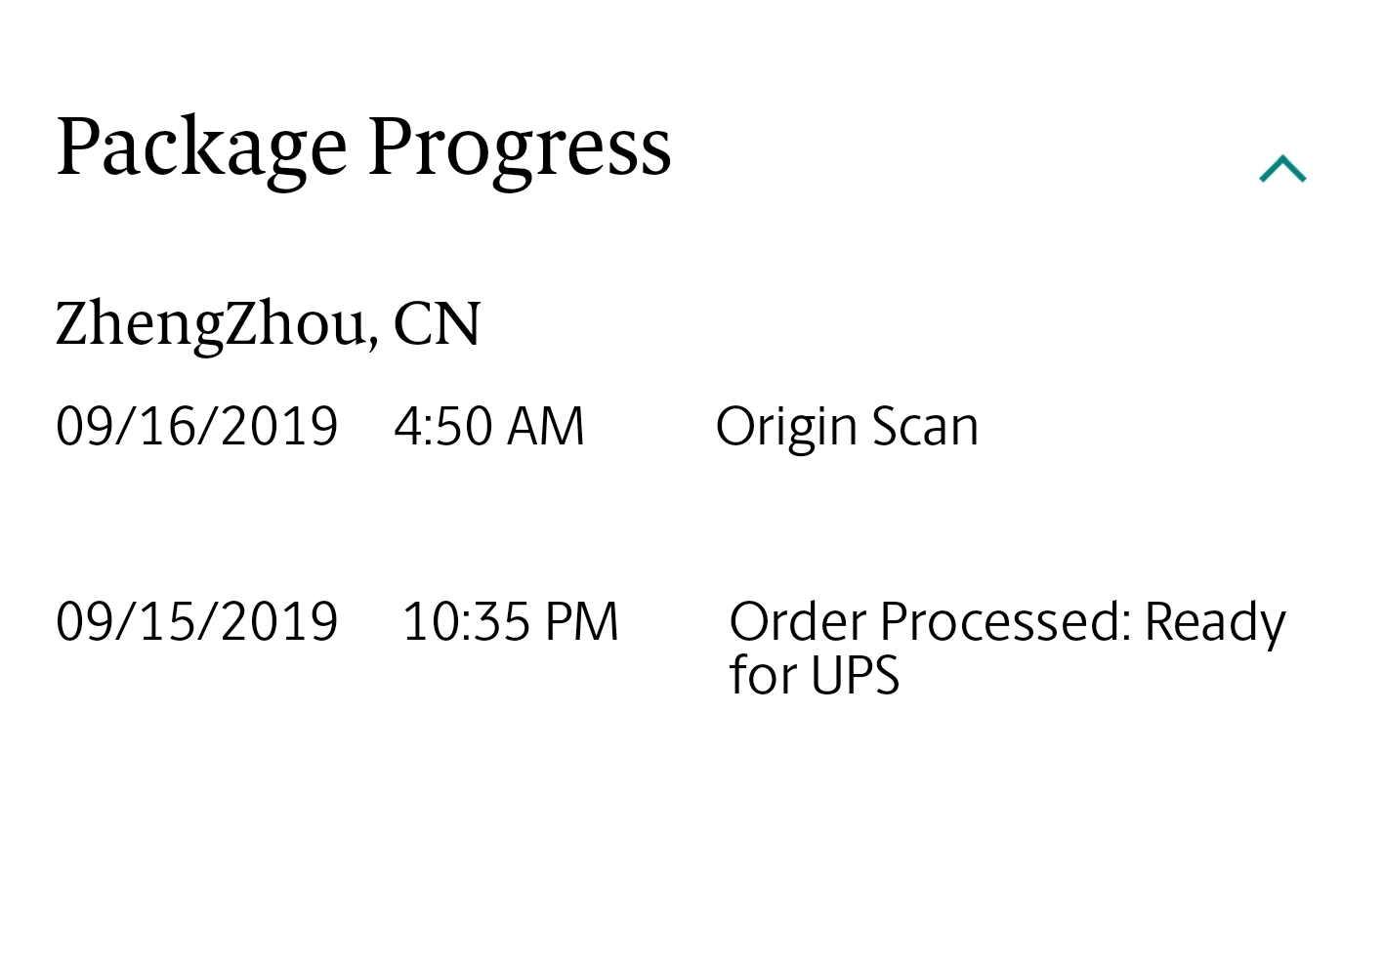
Task: Click the word Progress in heading
Action: coord(519,147)
